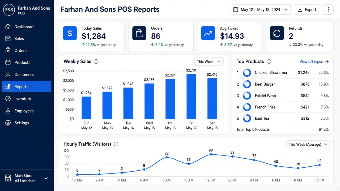Click the Main Store storefront icon
The image size is (340, 191).
point(8,178)
